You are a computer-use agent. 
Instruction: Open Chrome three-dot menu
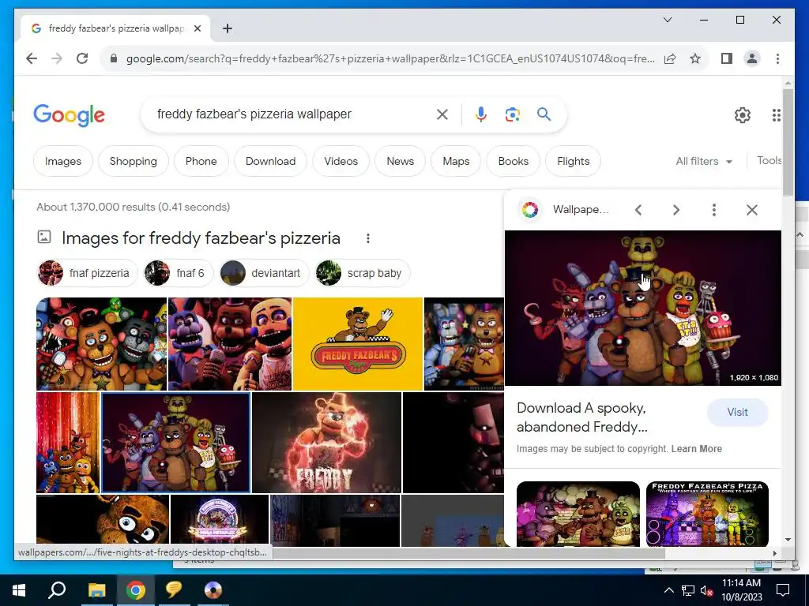coord(777,58)
